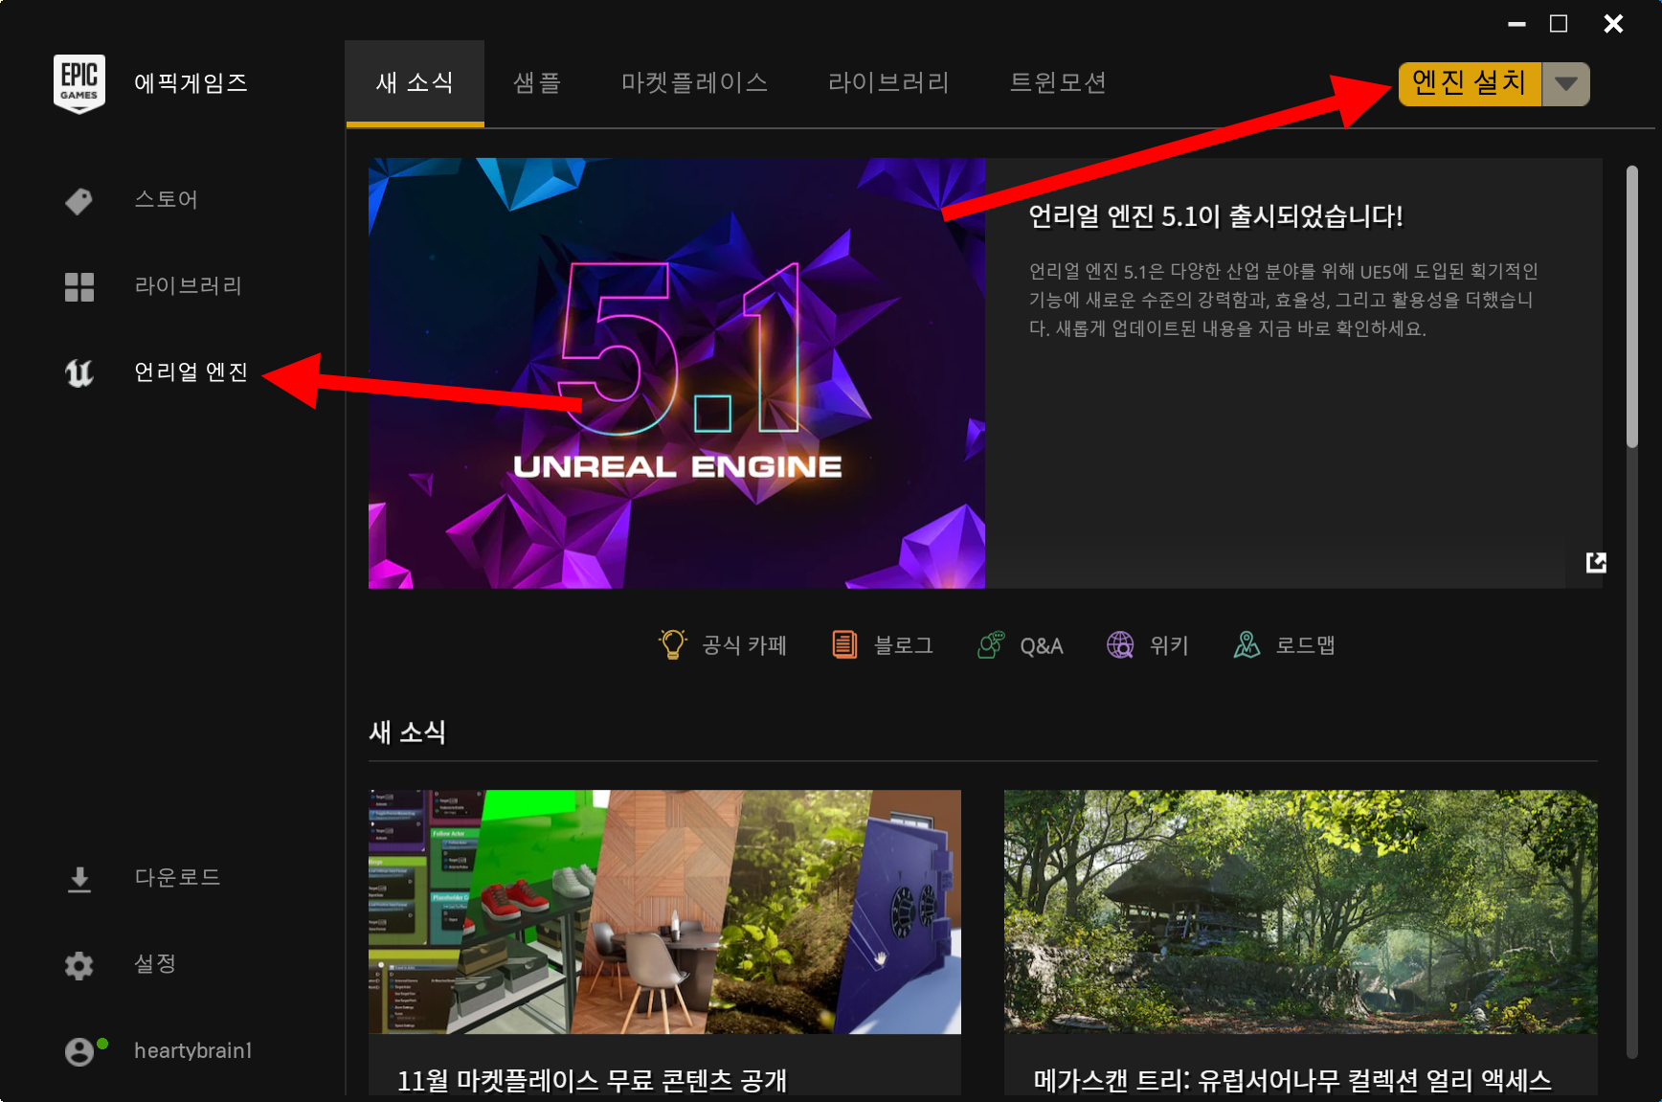Click the Epic Games logo icon

[x=79, y=83]
